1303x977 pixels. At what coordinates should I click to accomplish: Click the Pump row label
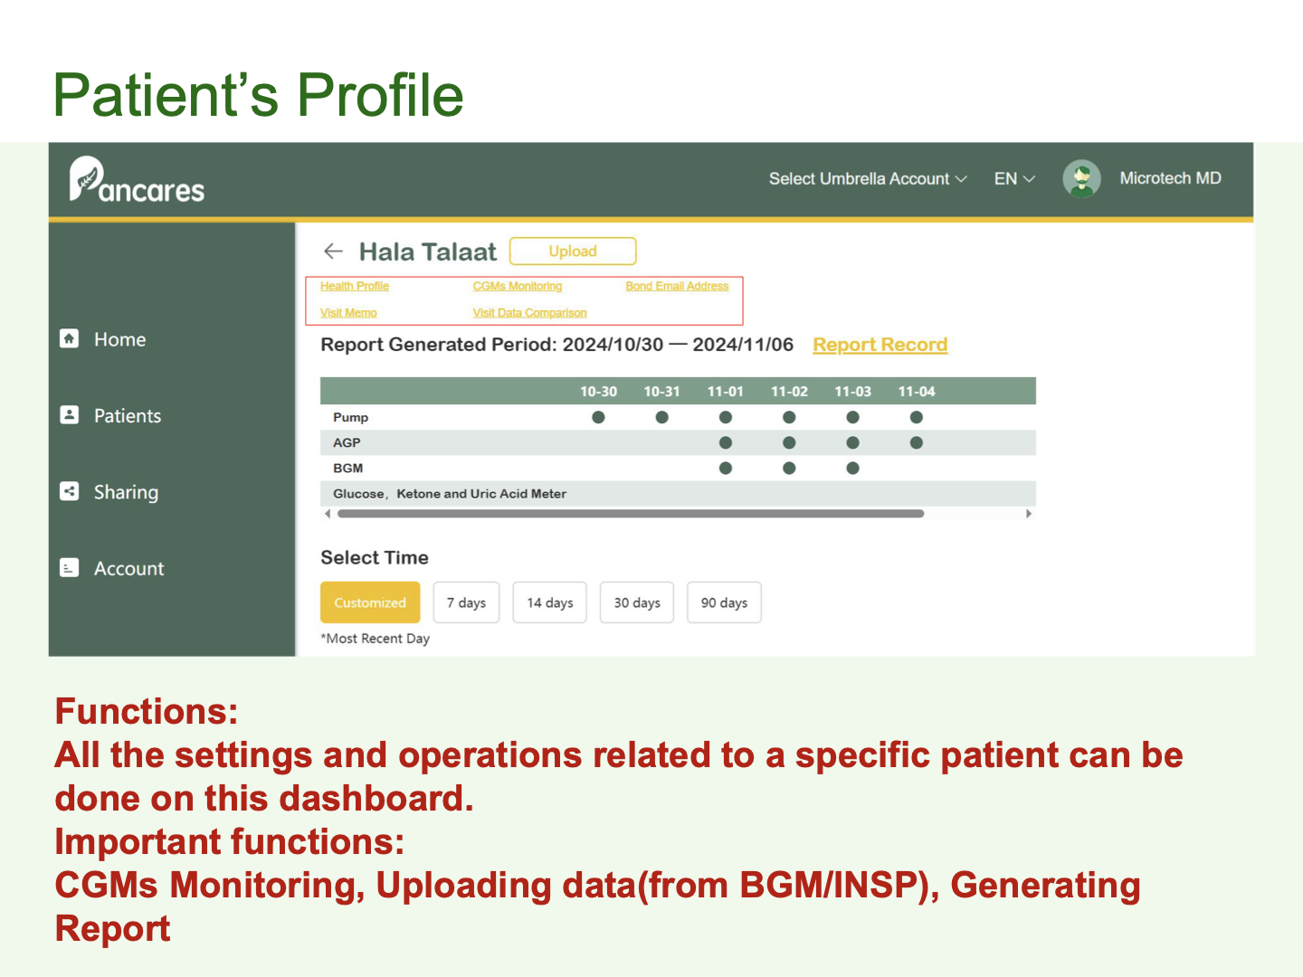pyautogui.click(x=350, y=417)
